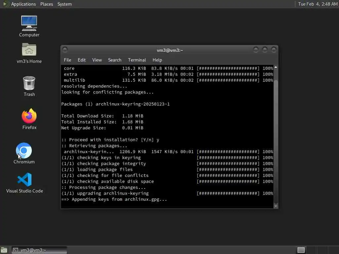
Task: Maximize the terminal window
Action: 265,50
